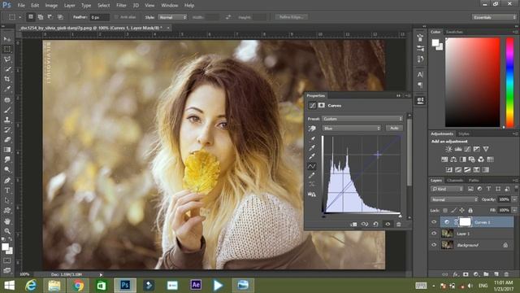Hide the Background layer
520x293 pixels.
[434, 245]
